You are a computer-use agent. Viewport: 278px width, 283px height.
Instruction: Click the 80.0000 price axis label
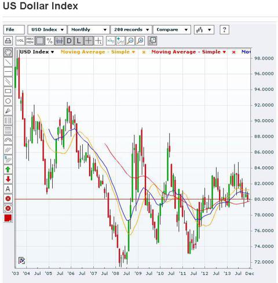tap(264, 199)
